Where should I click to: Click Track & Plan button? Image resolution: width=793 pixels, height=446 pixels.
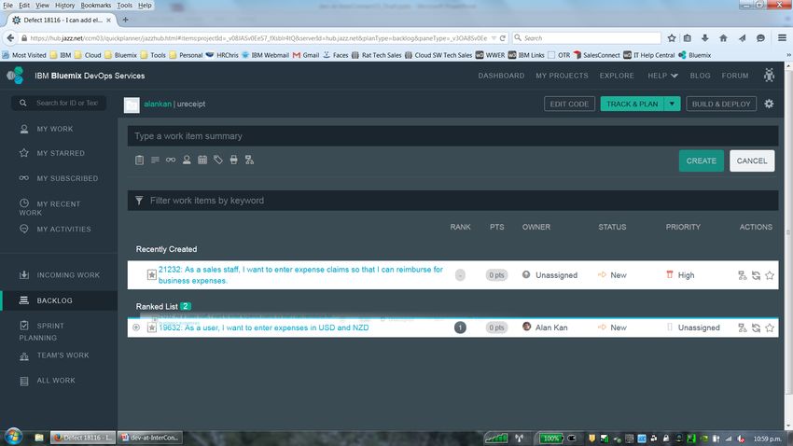coord(633,104)
